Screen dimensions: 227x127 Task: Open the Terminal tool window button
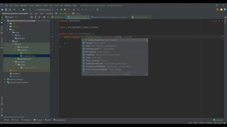click(x=38, y=120)
